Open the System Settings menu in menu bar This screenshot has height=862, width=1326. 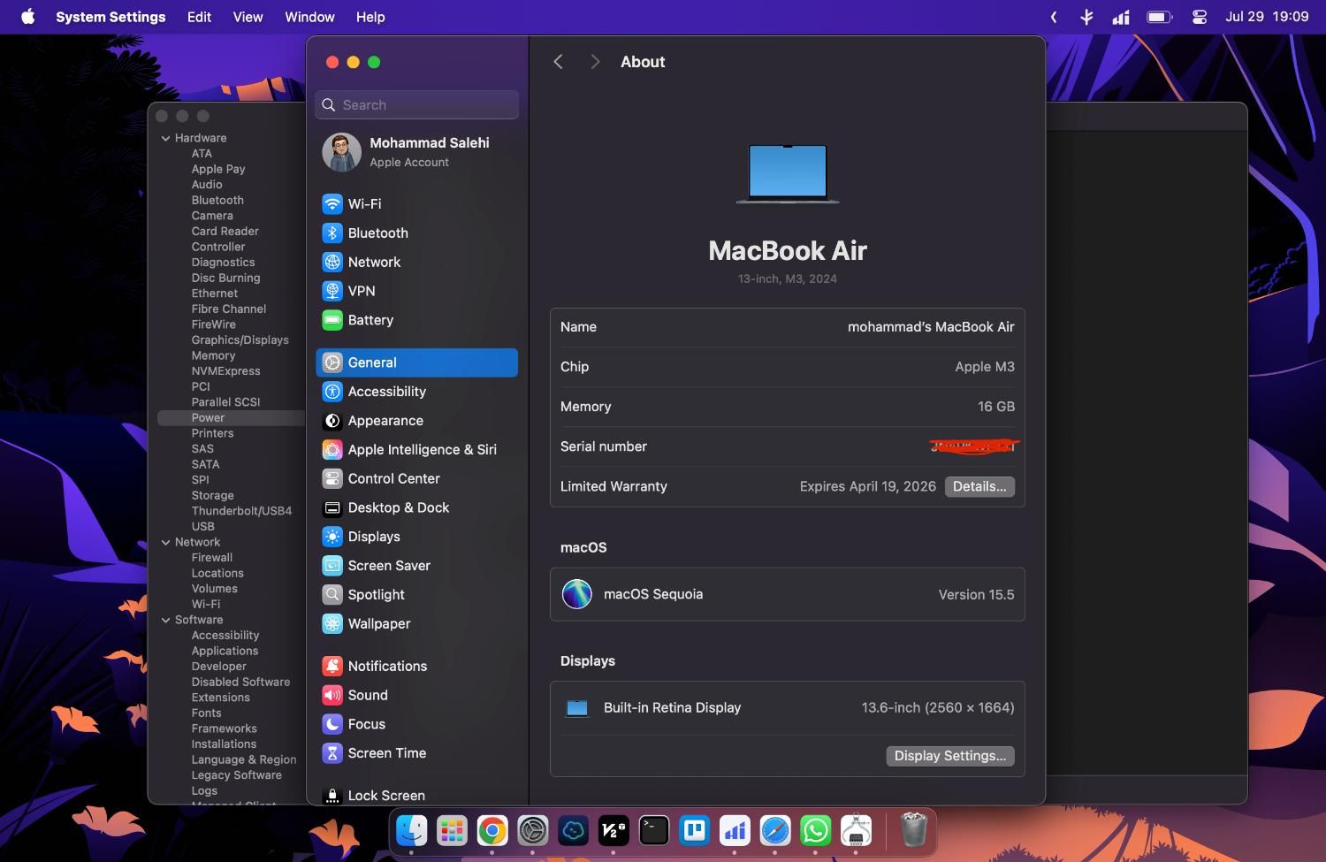pyautogui.click(x=110, y=17)
